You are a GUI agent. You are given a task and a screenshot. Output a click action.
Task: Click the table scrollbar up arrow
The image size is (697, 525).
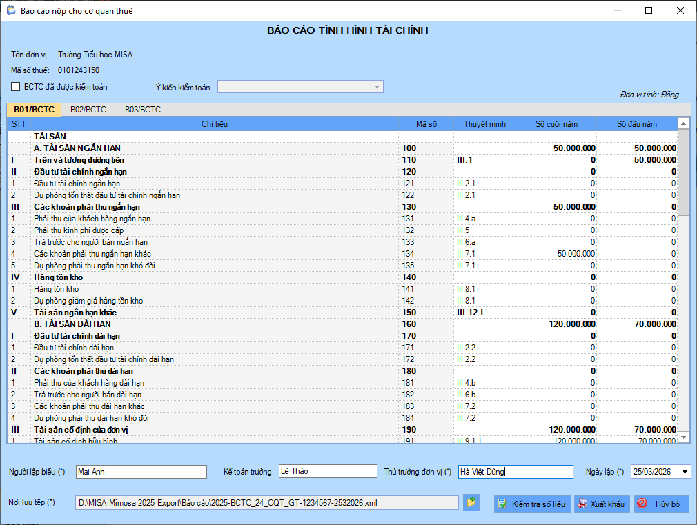[683, 124]
